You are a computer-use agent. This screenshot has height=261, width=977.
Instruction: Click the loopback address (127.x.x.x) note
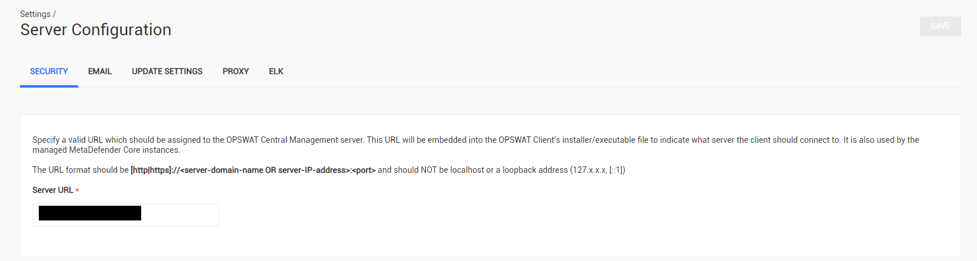pyautogui.click(x=563, y=170)
